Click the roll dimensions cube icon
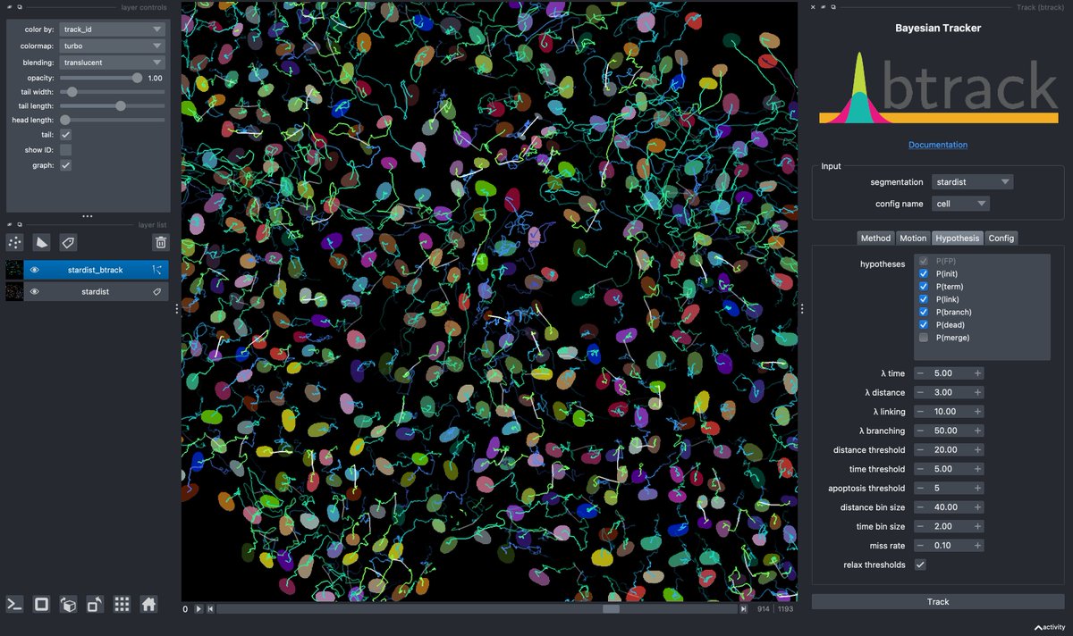 point(67,604)
